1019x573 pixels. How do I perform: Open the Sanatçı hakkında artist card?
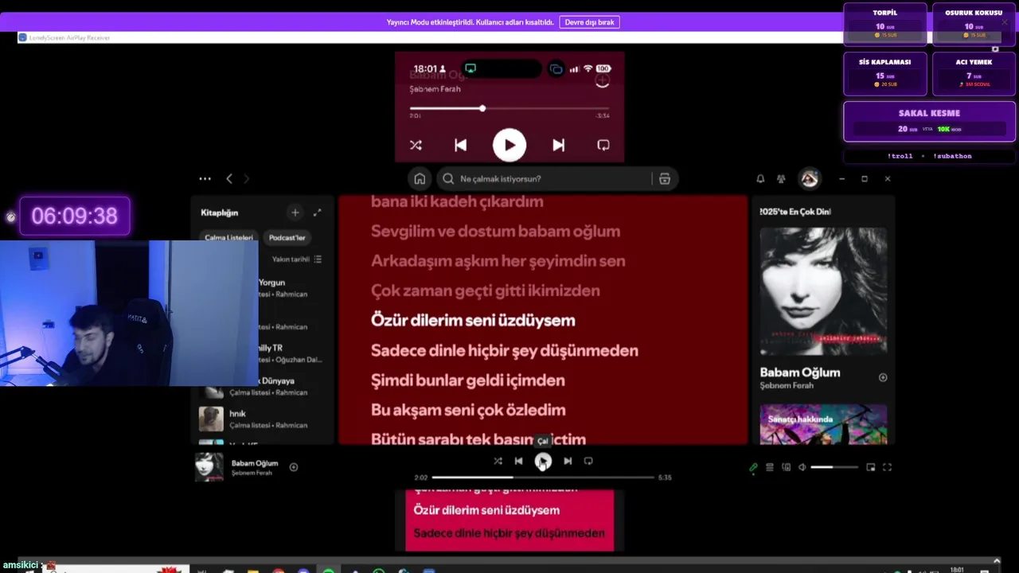[x=823, y=424]
